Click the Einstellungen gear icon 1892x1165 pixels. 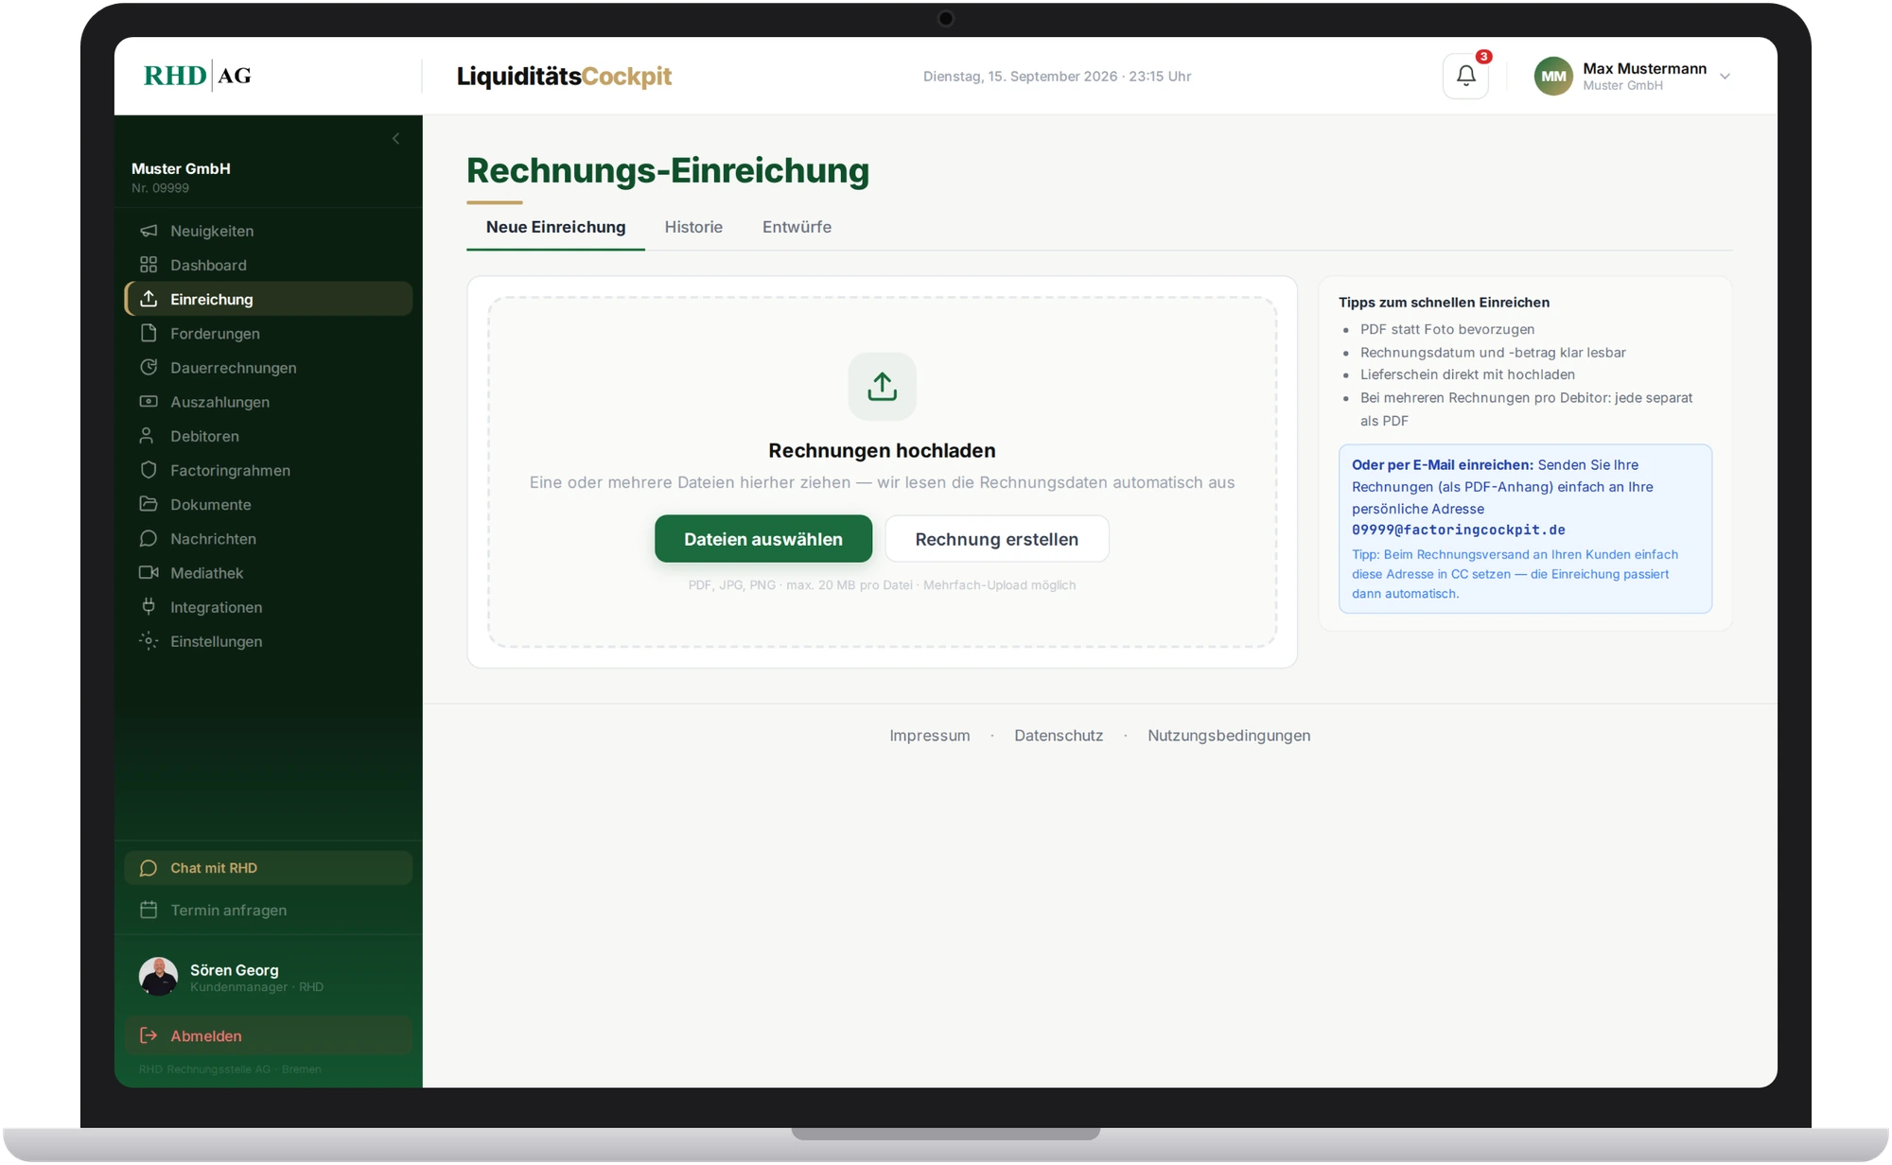[149, 640]
